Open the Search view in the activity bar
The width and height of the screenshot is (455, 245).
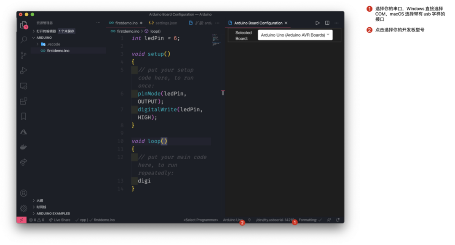[24, 40]
